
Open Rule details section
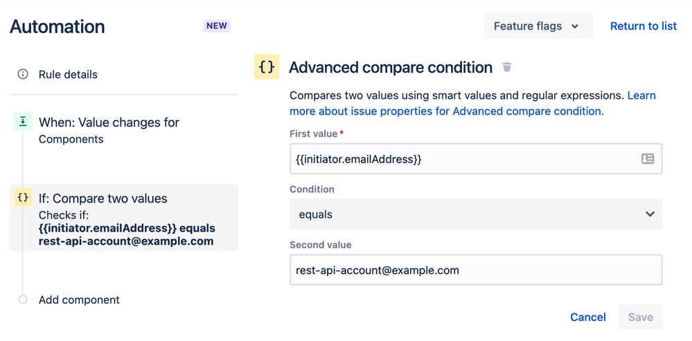tap(68, 74)
